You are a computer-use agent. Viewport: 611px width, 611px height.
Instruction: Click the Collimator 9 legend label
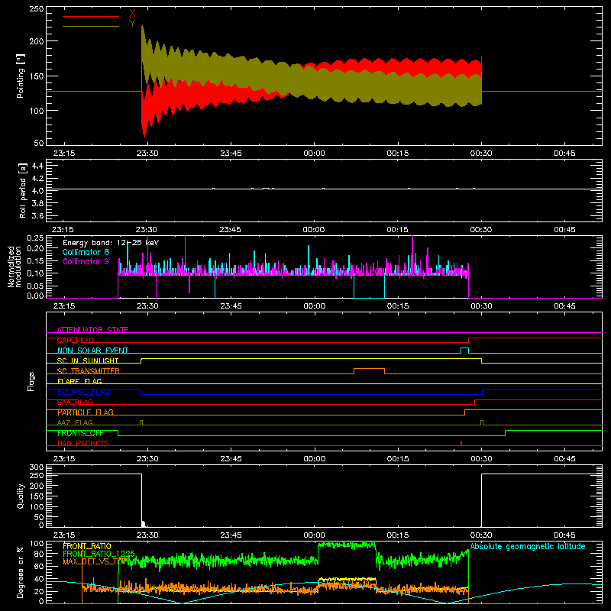click(86, 261)
